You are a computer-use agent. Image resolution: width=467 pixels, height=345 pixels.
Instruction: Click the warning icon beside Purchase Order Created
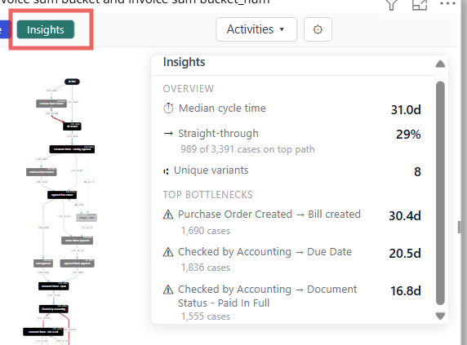pyautogui.click(x=168, y=215)
